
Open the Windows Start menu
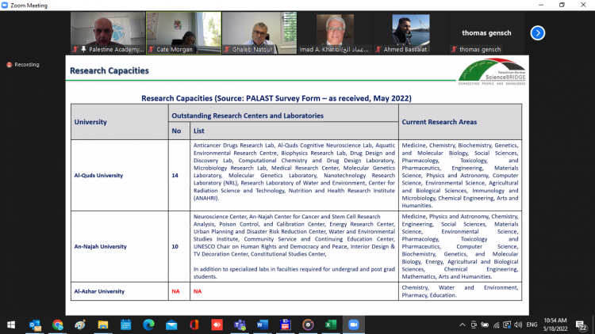click(11, 325)
